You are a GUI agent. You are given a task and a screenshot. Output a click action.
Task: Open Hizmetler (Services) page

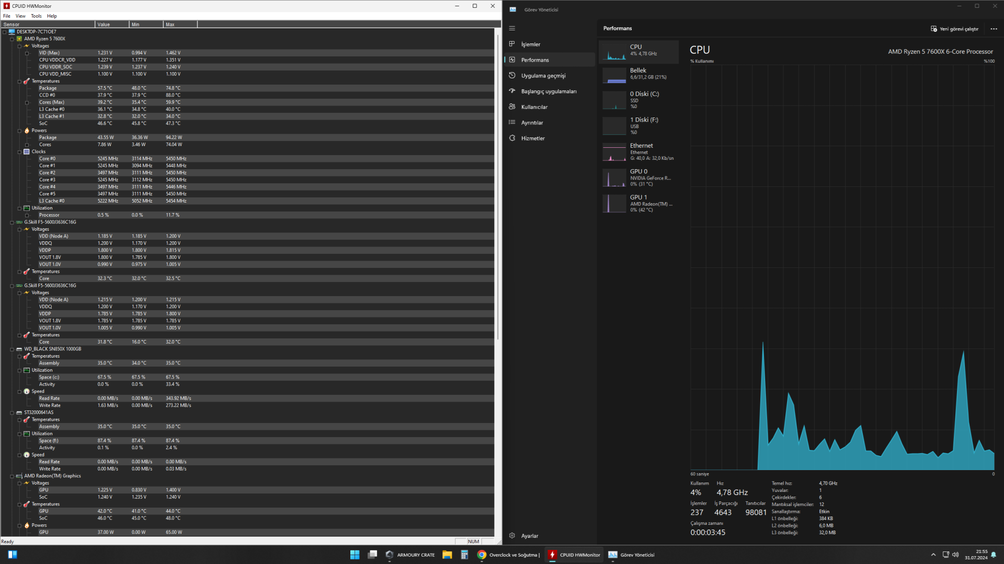[532, 138]
